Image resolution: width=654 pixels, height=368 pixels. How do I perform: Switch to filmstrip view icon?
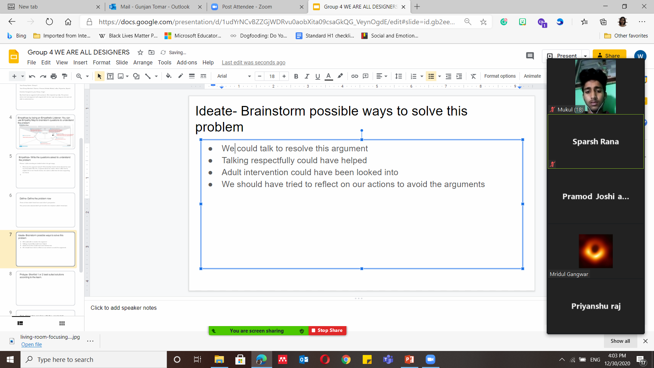(20, 323)
